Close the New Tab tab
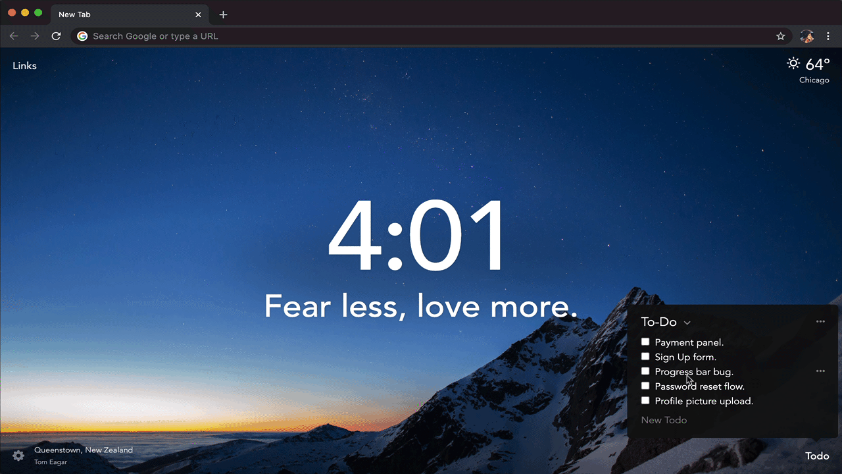The width and height of the screenshot is (842, 474). (198, 14)
